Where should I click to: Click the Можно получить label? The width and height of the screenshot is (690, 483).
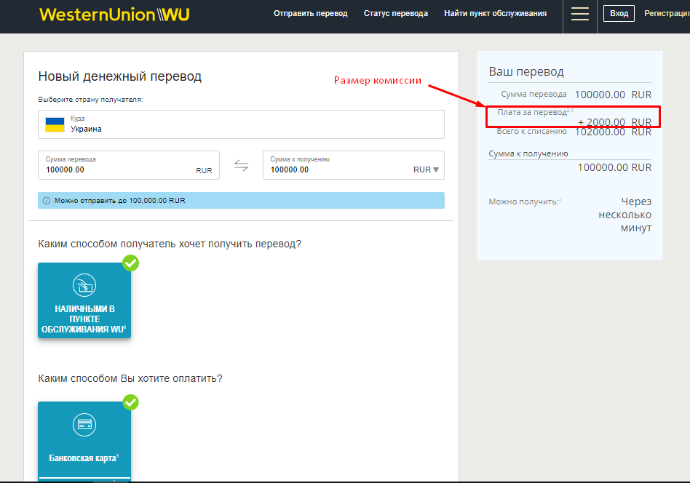click(523, 202)
